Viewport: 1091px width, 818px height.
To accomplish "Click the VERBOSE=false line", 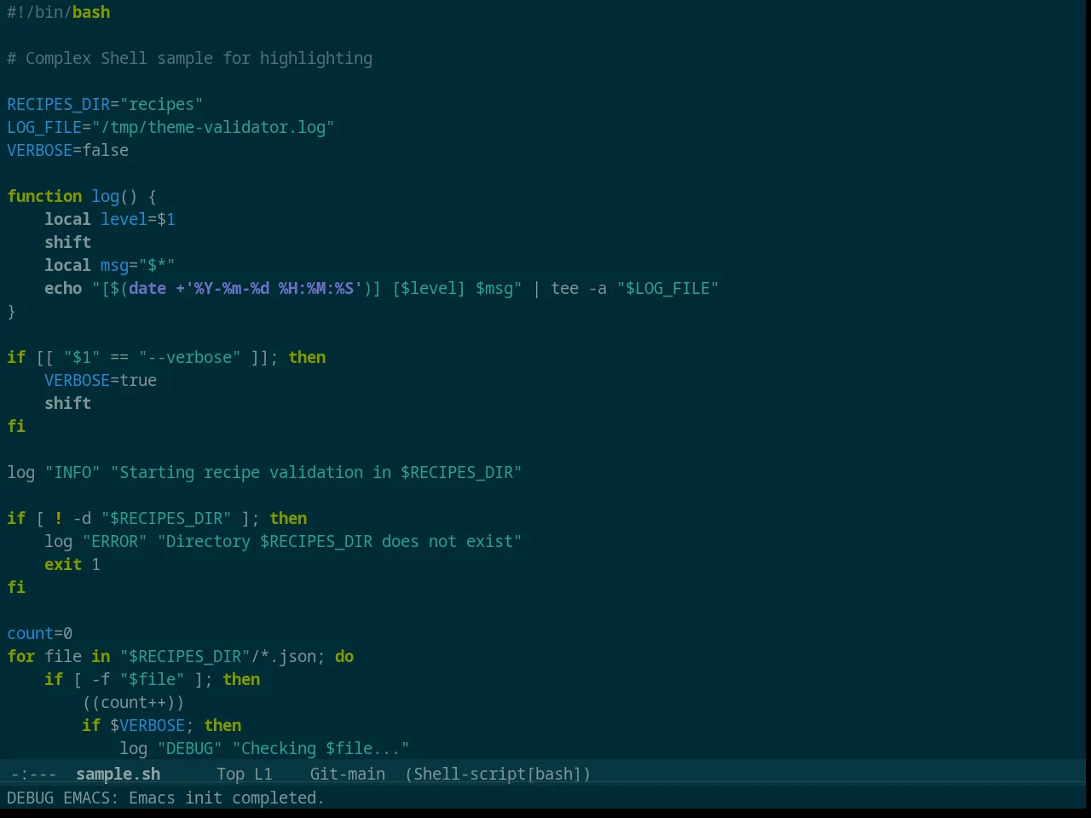I will pos(68,150).
